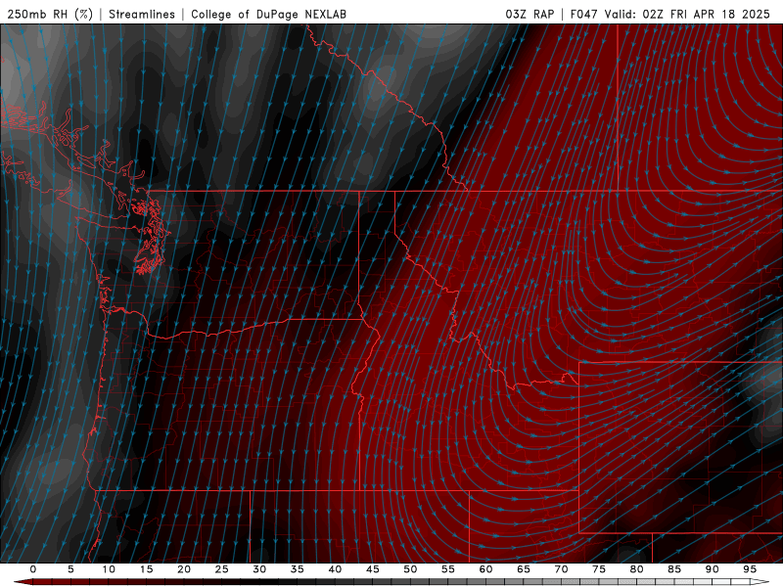Click the 10 label on the color scale

click(x=109, y=569)
